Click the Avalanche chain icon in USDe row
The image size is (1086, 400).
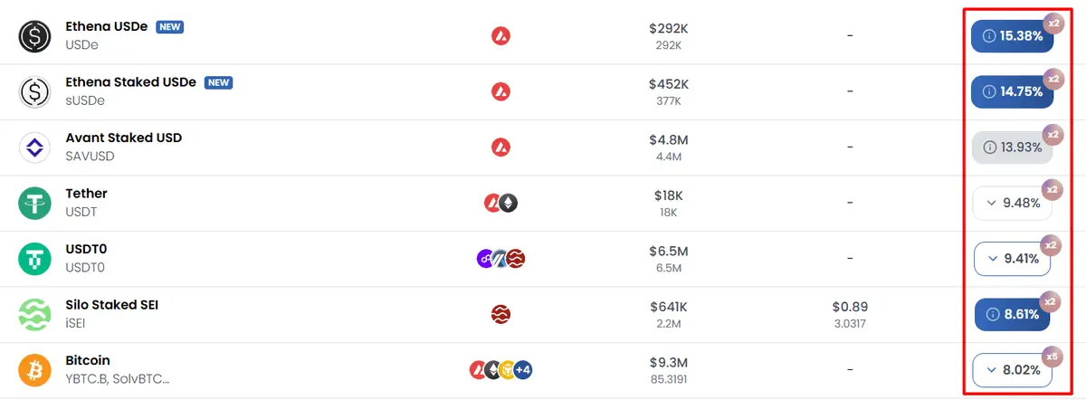coord(500,36)
